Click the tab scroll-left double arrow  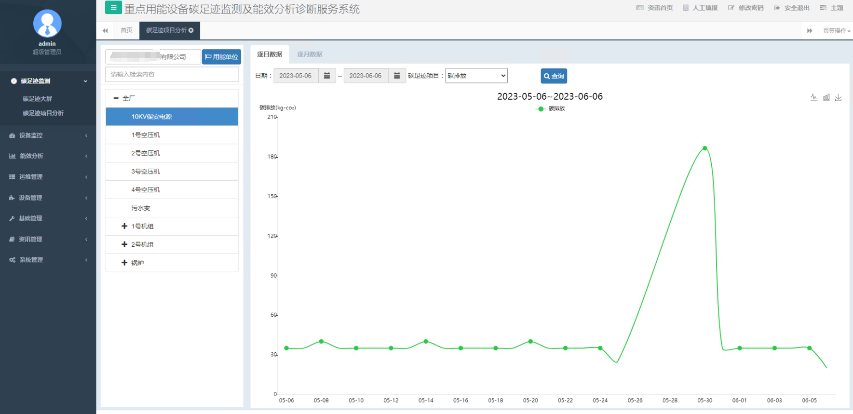coord(105,30)
